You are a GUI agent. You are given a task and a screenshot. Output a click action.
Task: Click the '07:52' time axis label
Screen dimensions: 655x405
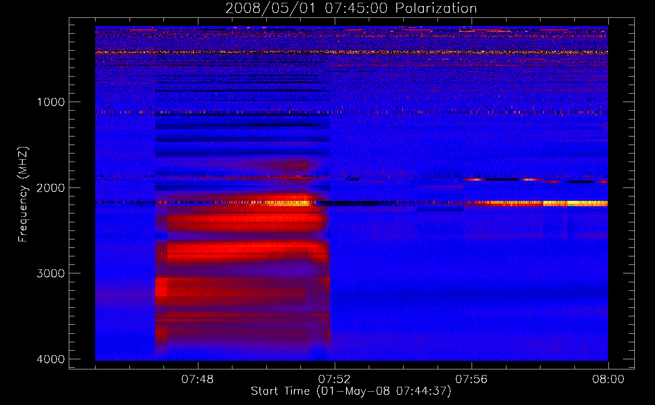[x=334, y=379]
